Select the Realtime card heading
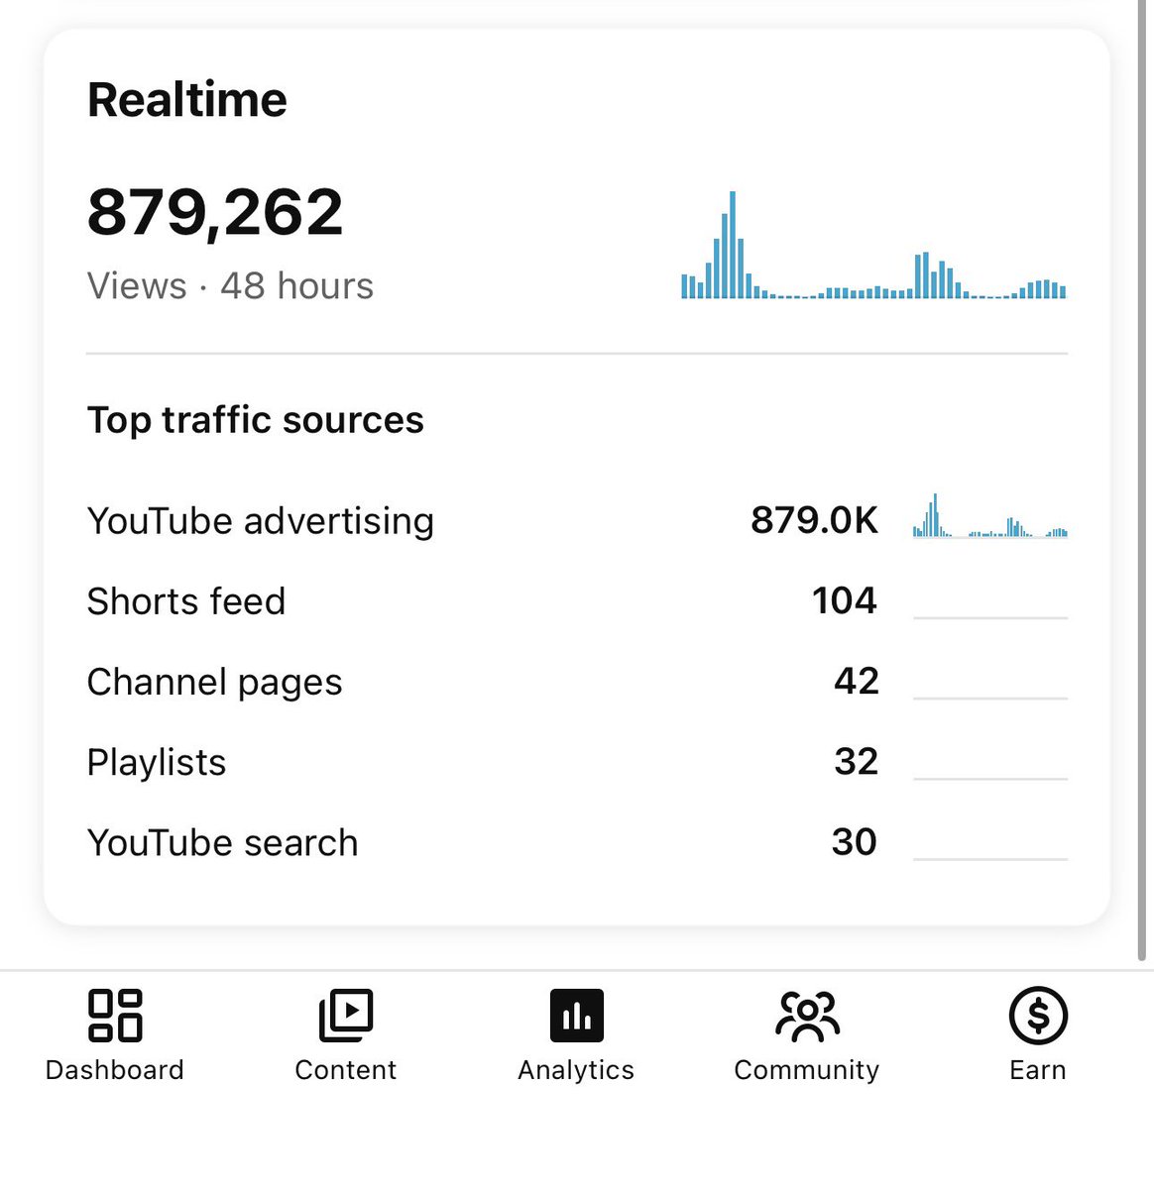The width and height of the screenshot is (1154, 1189). (187, 99)
